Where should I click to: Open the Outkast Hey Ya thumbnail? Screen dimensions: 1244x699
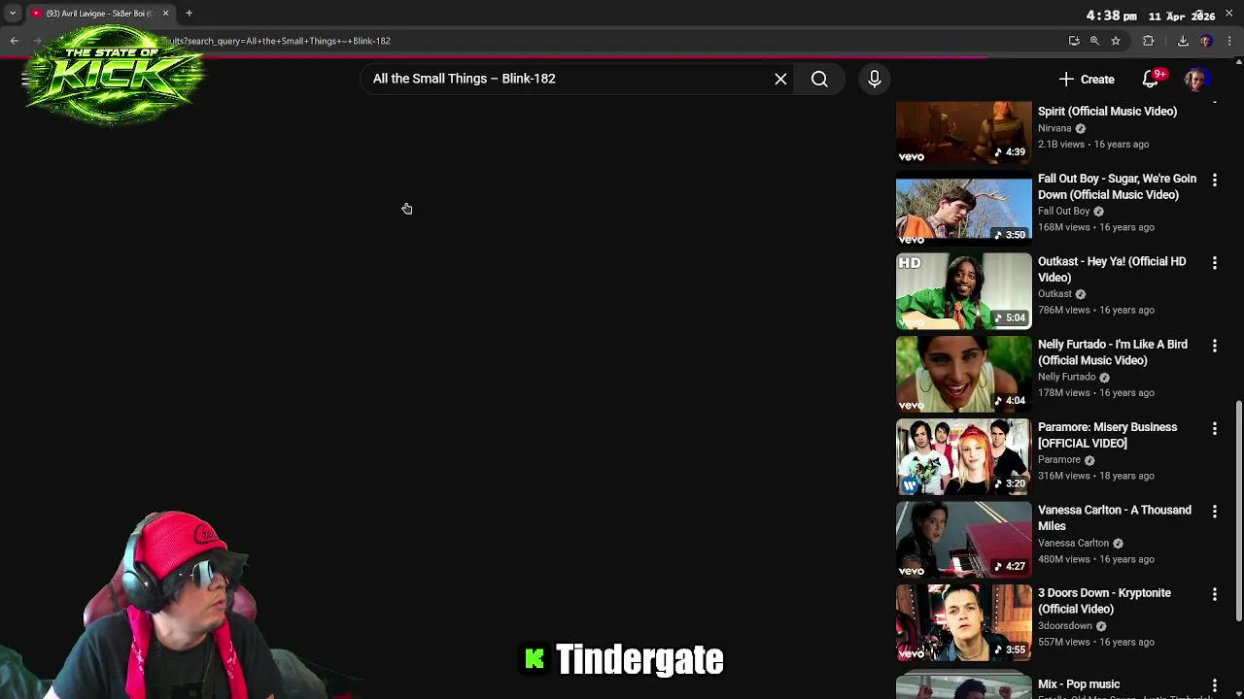[x=963, y=291]
